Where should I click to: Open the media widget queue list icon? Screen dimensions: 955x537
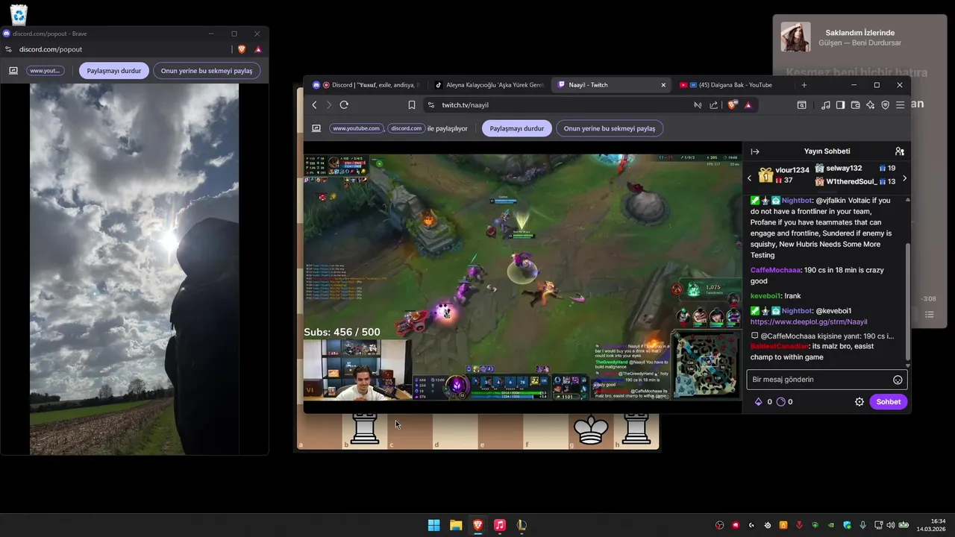pyautogui.click(x=930, y=315)
